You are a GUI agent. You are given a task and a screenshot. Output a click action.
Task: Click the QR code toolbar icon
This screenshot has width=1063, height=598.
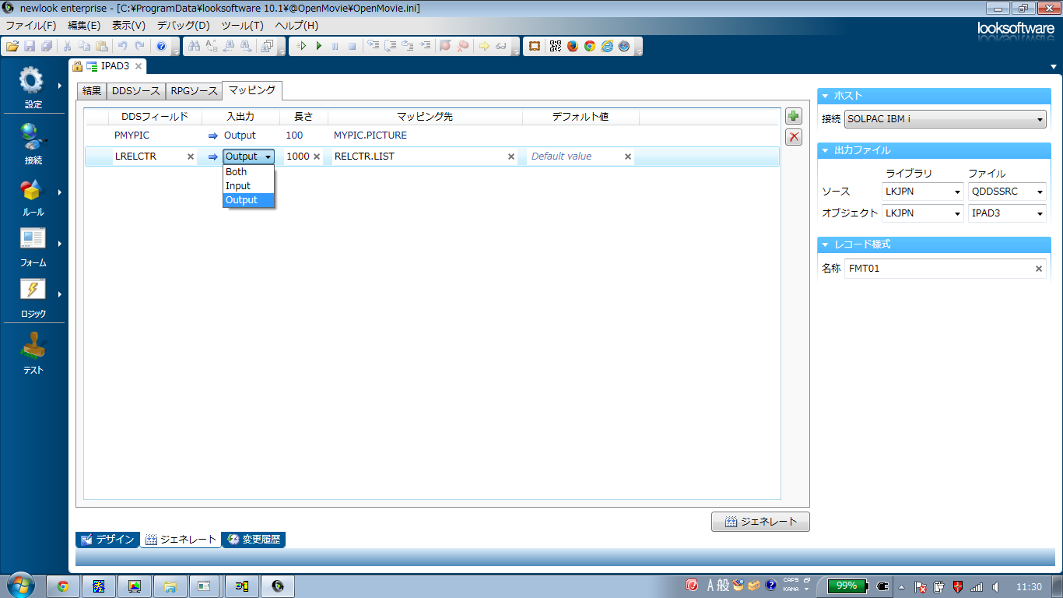pyautogui.click(x=555, y=46)
